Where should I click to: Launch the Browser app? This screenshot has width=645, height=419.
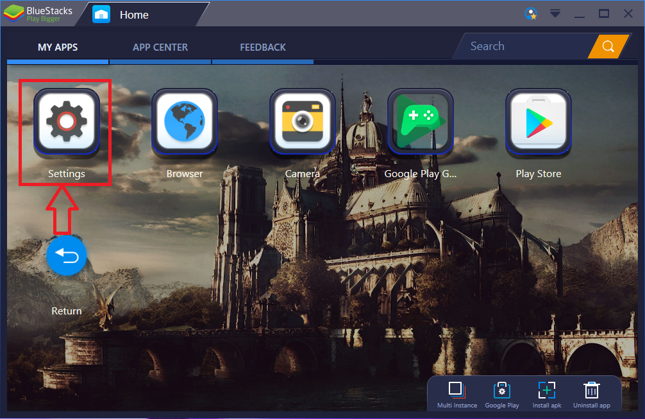pyautogui.click(x=185, y=122)
